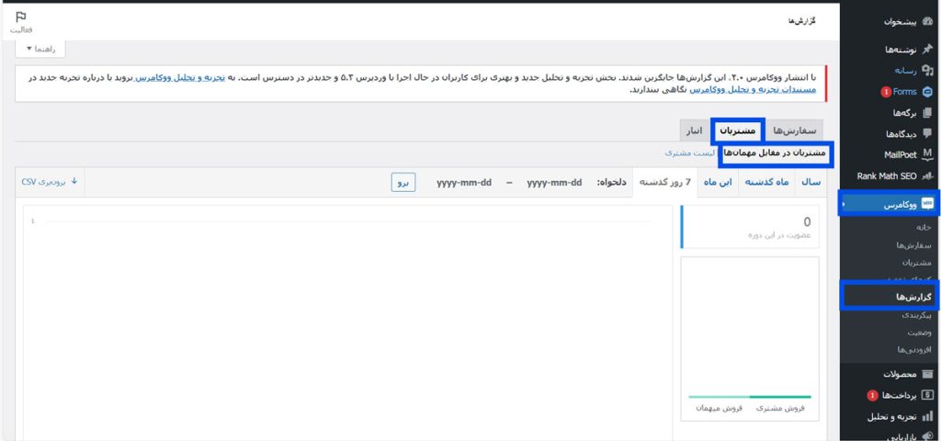Screen dimensions: 941x441
Task: Click the ووکامرس Woo icon
Action: [927, 205]
